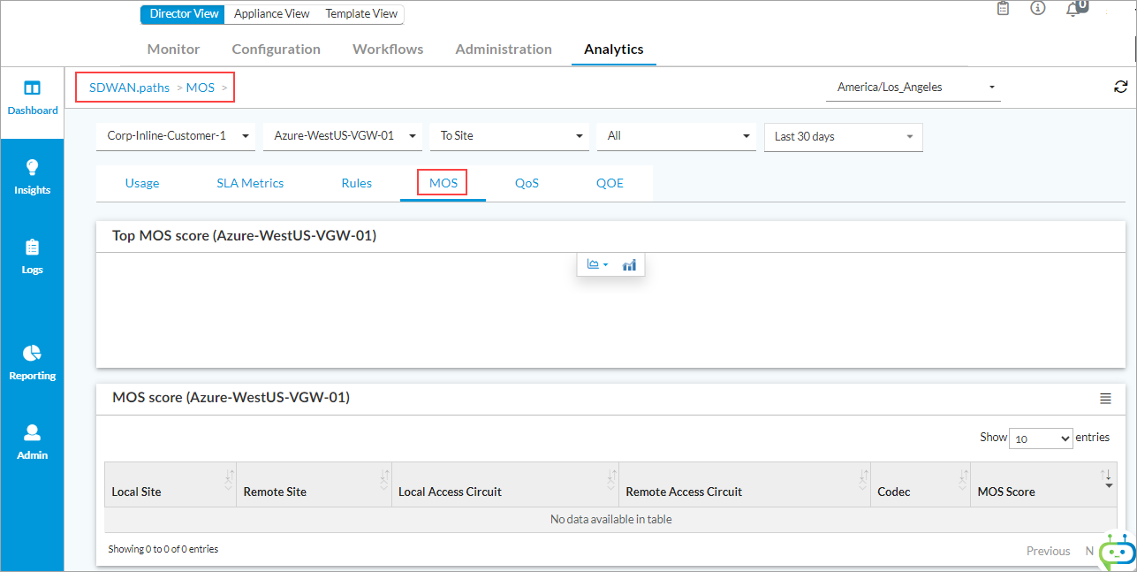Open the notifications bell icon
The image size is (1137, 572).
coord(1073,9)
